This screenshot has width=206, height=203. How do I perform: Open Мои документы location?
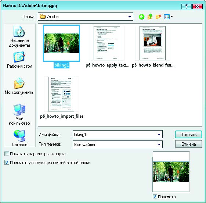pos(19,86)
